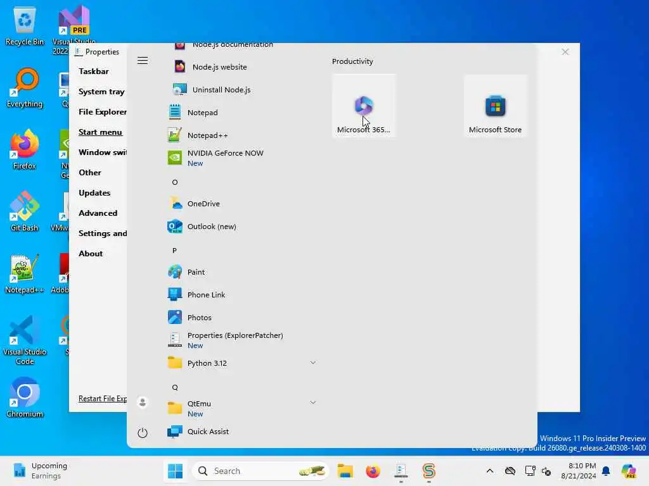The image size is (649, 486).
Task: Click the Windows Start button on taskbar
Action: (x=175, y=471)
